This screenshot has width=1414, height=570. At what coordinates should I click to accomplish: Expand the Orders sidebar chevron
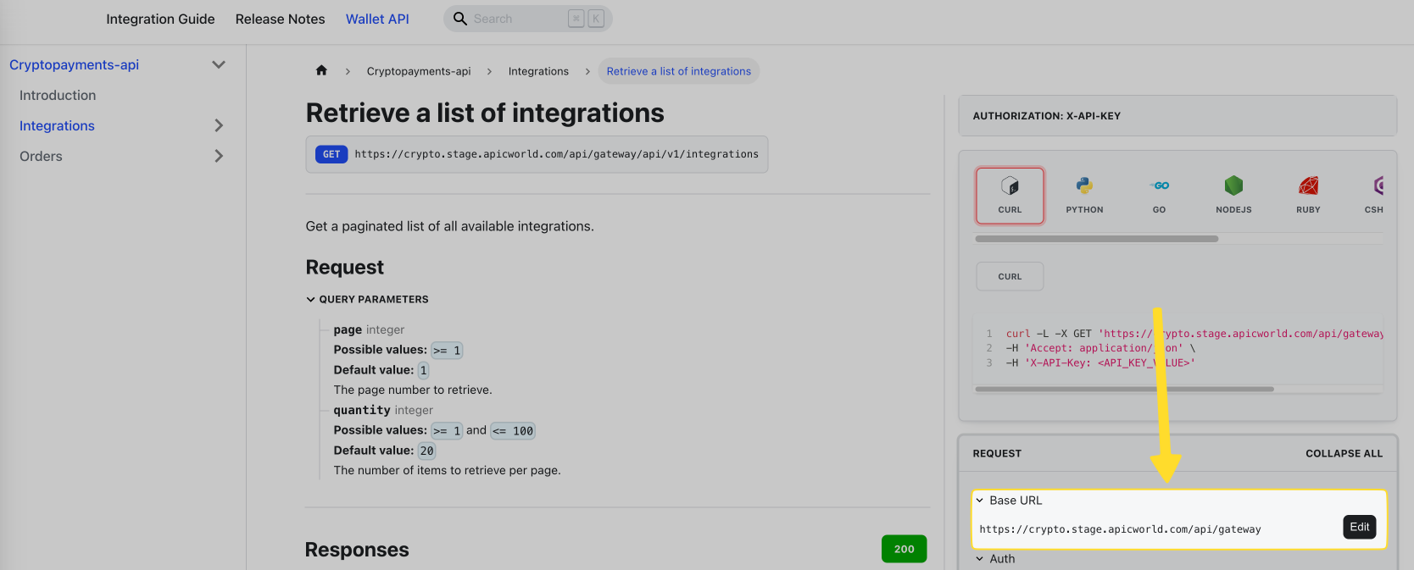219,157
